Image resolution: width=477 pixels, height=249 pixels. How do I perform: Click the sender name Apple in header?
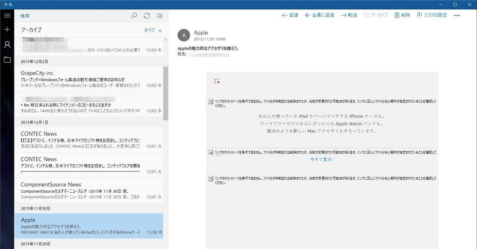pos(201,33)
